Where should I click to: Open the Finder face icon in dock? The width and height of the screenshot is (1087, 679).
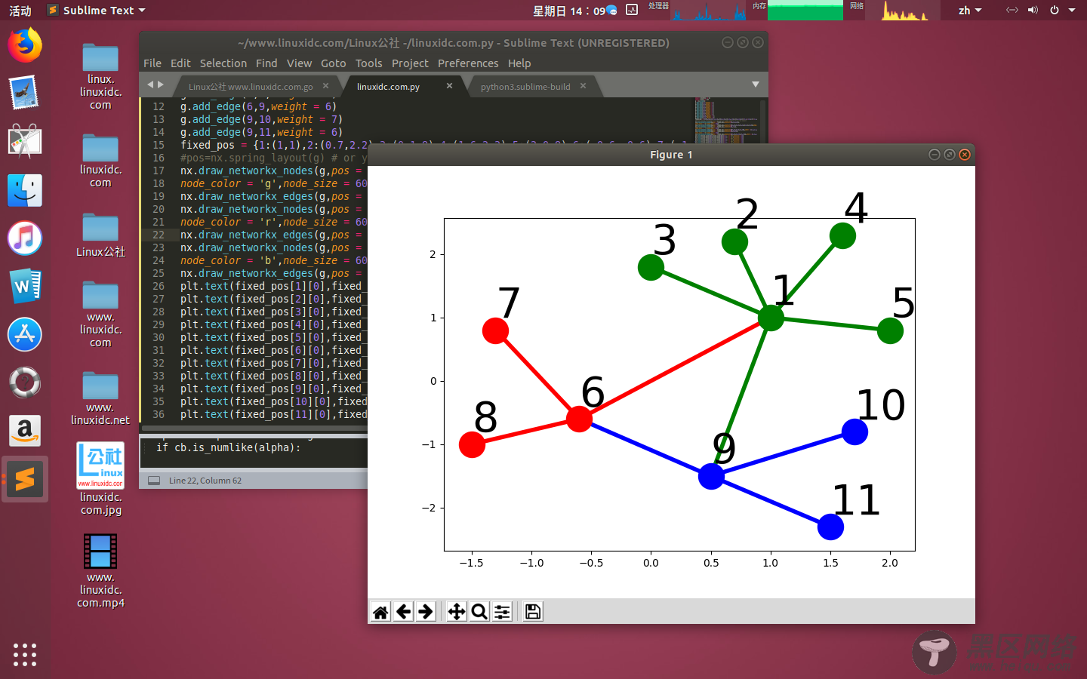(25, 190)
